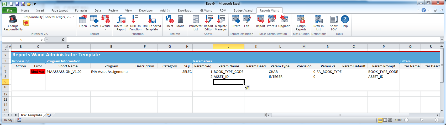Click the red star favorite icon
The height and width of the screenshot is (125, 446).
point(26,23)
